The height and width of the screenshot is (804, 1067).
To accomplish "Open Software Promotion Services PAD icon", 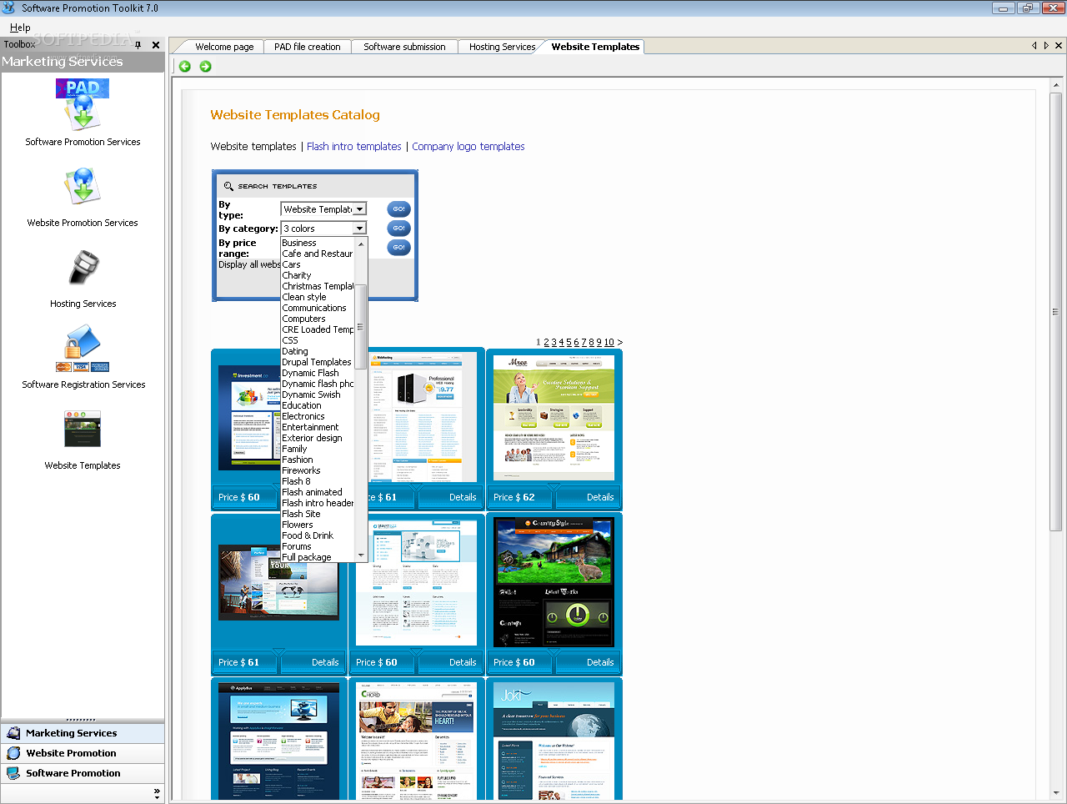I will 83,105.
